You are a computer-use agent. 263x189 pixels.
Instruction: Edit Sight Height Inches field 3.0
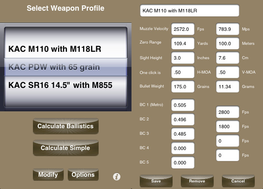tap(183, 58)
